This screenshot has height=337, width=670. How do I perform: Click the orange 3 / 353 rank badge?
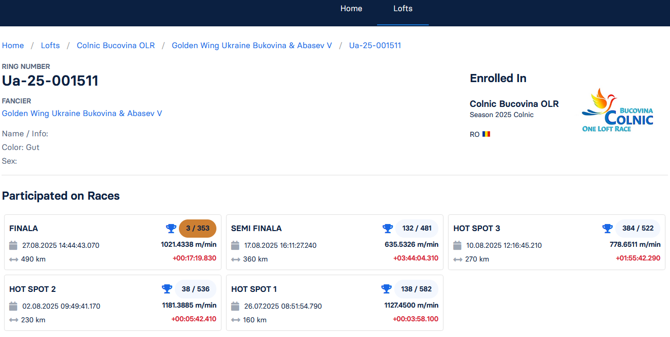tap(198, 228)
